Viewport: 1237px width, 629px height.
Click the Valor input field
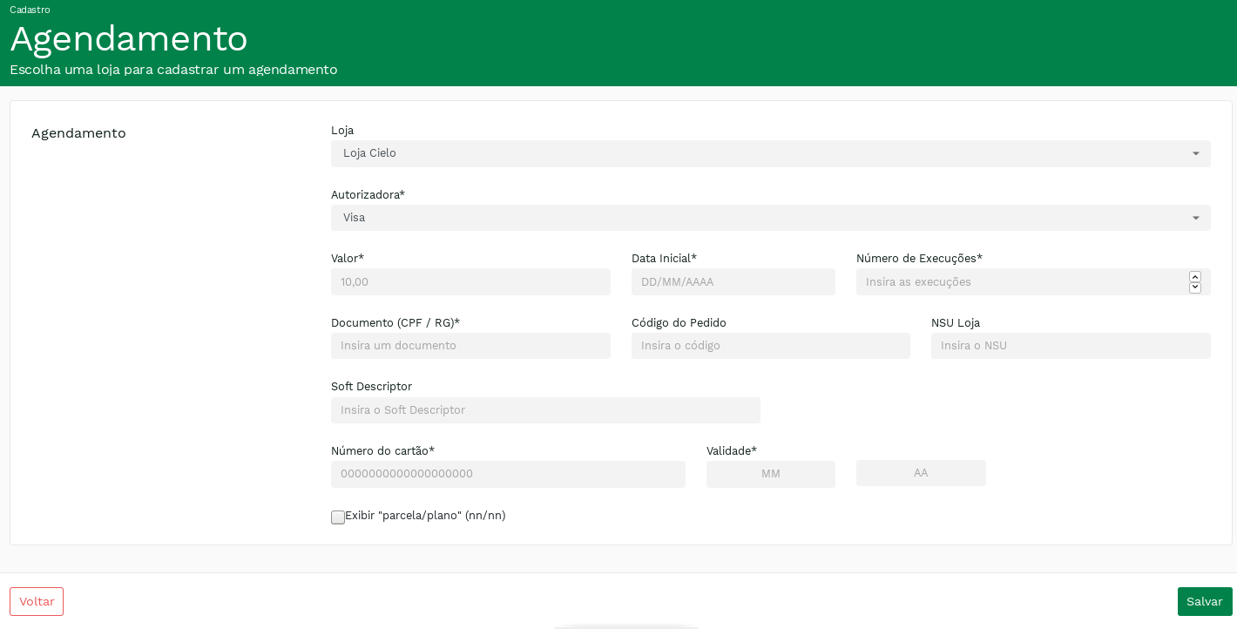tap(470, 282)
